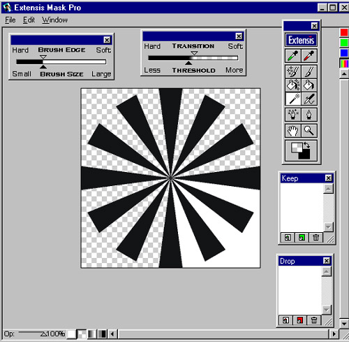349x342 pixels.
Task: Click the up arrow in the Drop list
Action: 327,271
